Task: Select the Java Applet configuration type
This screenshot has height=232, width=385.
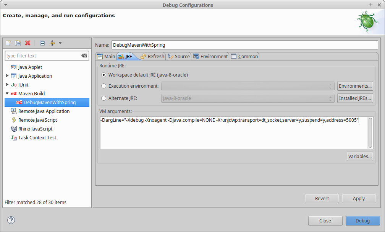Action: (30, 67)
